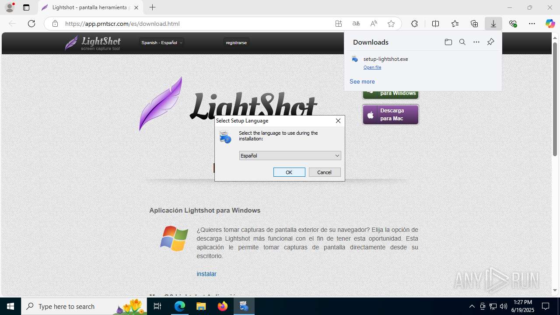Add page to favorites star icon
The width and height of the screenshot is (560, 315).
(391, 24)
